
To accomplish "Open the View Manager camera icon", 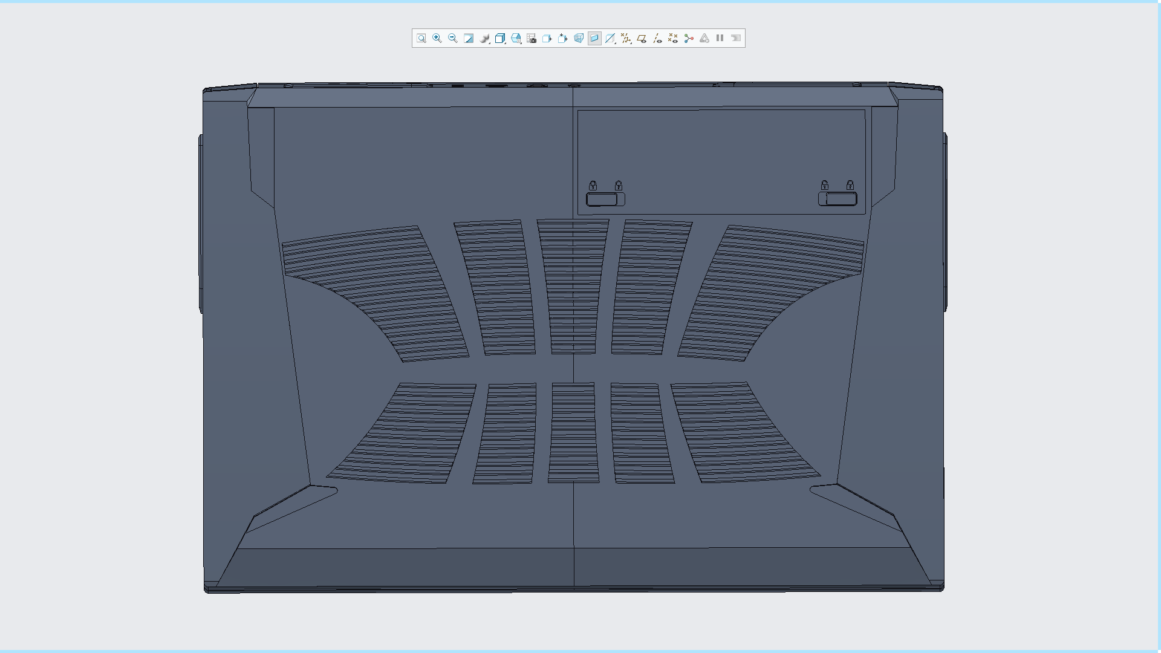I will coord(532,38).
